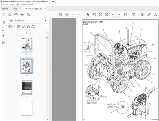Go to next page with down arrow
This screenshot has height=121, width=159.
click(67, 14)
